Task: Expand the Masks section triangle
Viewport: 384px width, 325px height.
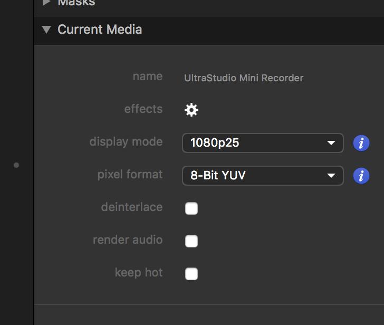Action: 47,3
